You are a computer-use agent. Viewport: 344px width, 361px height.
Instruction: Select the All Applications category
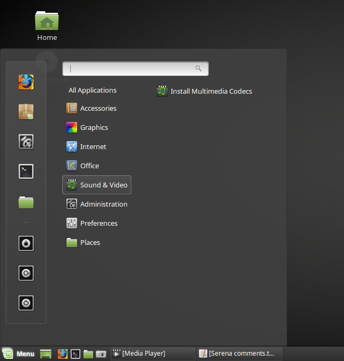(x=93, y=91)
